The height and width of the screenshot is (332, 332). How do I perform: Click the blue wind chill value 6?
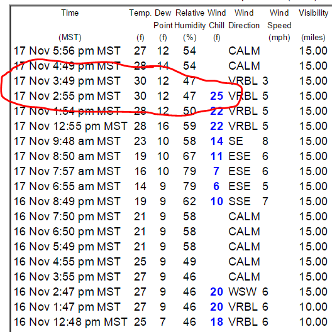pyautogui.click(x=216, y=186)
